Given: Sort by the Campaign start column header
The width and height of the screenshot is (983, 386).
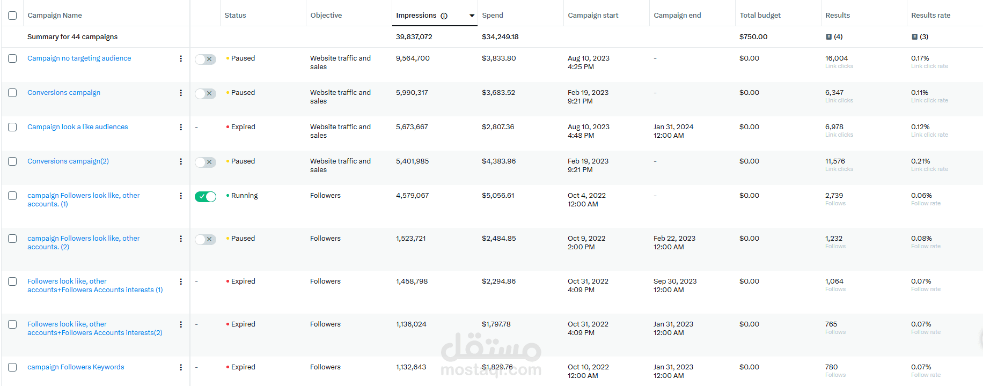Looking at the screenshot, I should click(593, 15).
